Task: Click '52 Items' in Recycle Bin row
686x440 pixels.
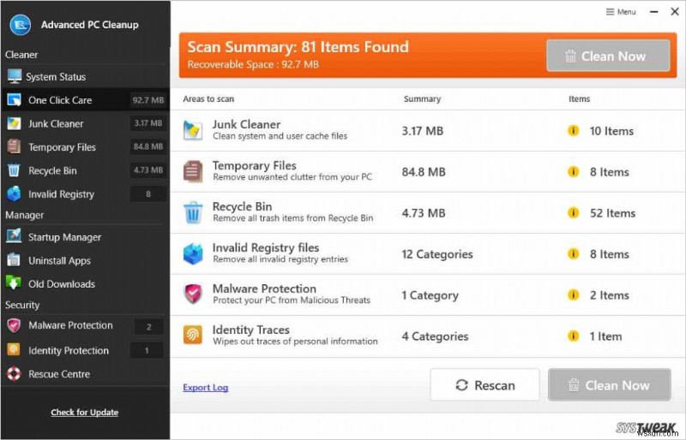Action: (612, 213)
